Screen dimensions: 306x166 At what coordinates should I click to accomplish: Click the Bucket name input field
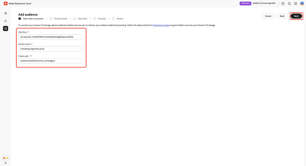50,49
